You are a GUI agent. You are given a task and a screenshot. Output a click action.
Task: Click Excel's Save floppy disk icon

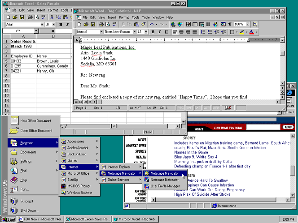(22, 17)
